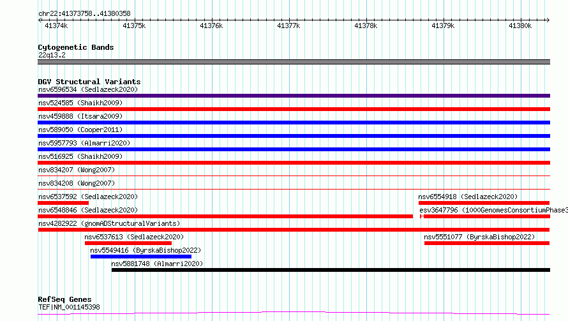Screen dimensions: 568x321
Task: Open the RefSeq Genes track title
Action: (64, 299)
